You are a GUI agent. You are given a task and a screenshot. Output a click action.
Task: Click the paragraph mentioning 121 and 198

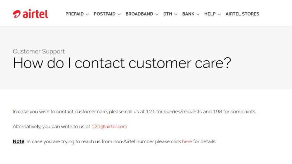(134, 112)
